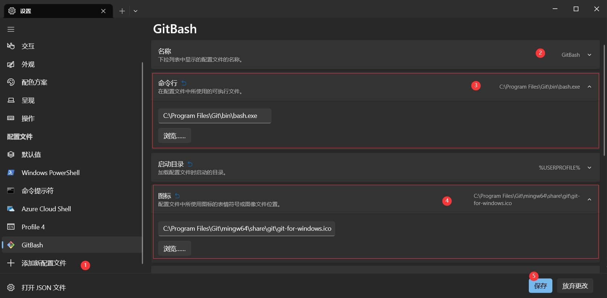Collapse the 图标 section chevron
This screenshot has height=298, width=607.
pos(590,200)
